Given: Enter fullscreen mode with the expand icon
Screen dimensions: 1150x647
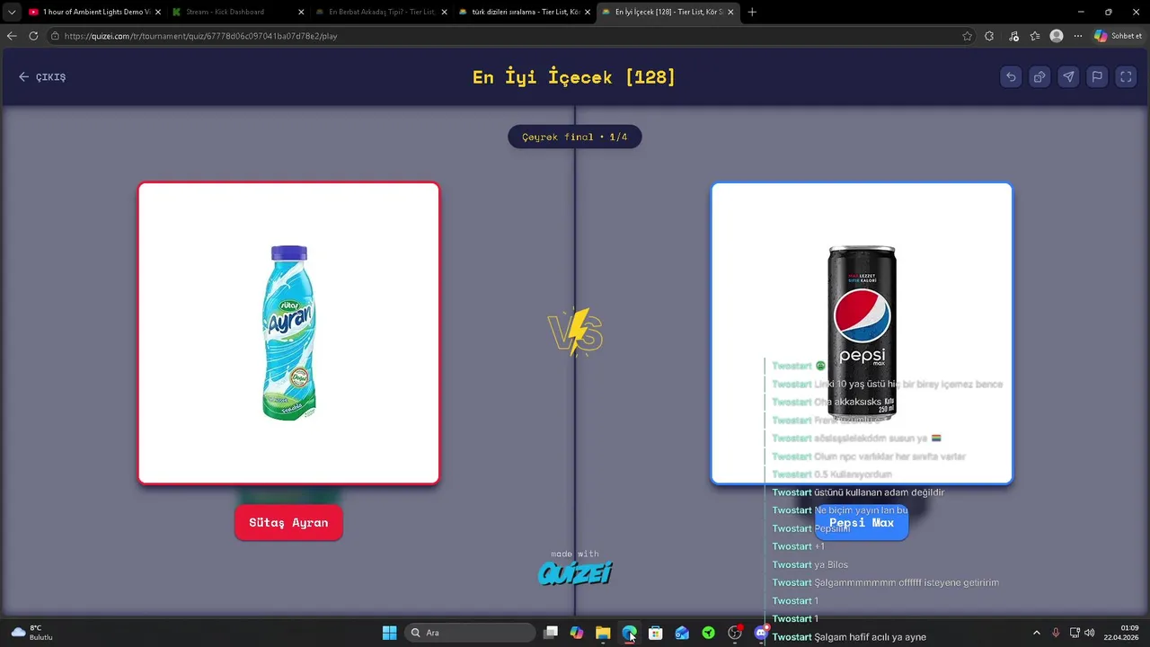Looking at the screenshot, I should (1126, 77).
